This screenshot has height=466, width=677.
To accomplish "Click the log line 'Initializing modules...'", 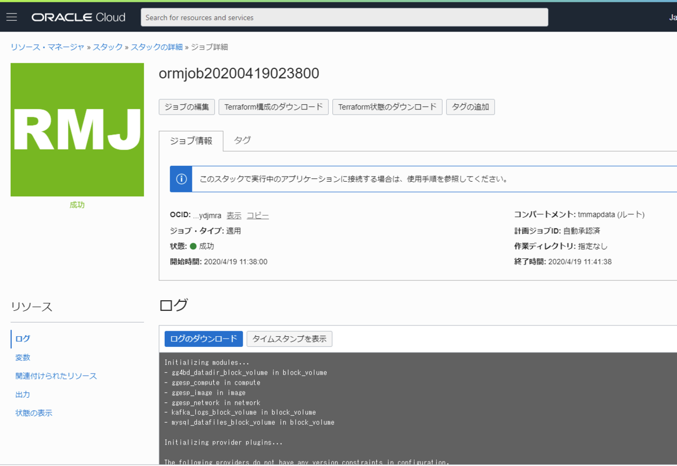I will (x=207, y=363).
